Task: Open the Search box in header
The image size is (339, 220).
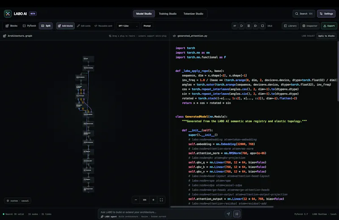Action: [304, 14]
